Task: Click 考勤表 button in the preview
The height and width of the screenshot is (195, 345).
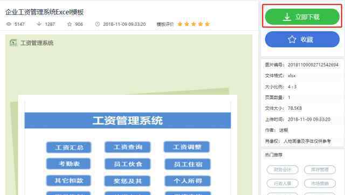Action: tap(68, 164)
